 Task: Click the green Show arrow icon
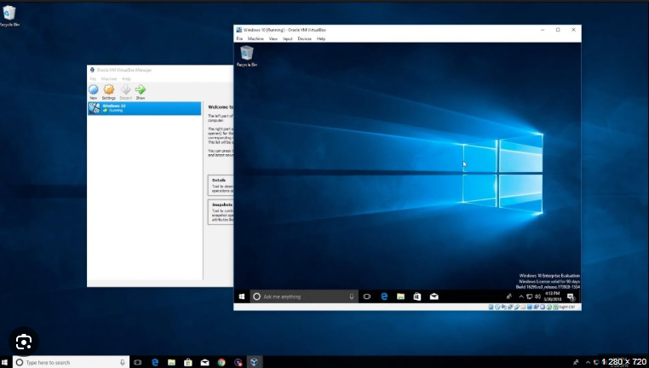141,89
